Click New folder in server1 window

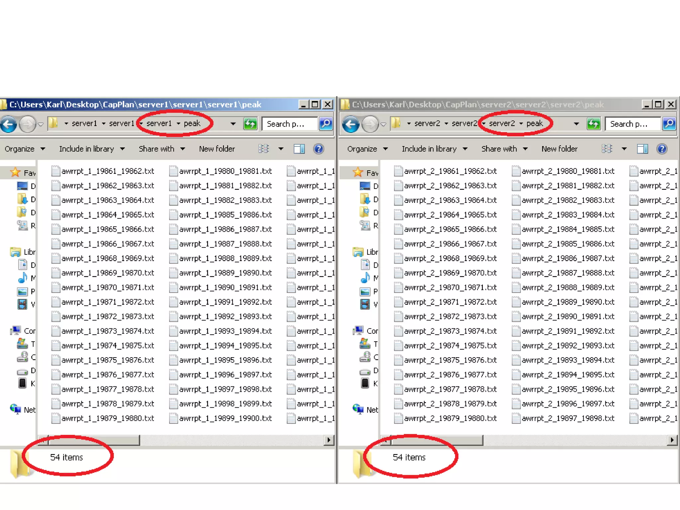tap(217, 149)
